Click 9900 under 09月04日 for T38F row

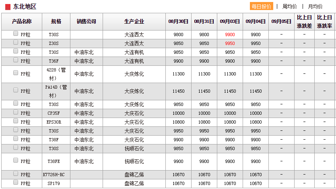pyautogui.click(x=256, y=140)
